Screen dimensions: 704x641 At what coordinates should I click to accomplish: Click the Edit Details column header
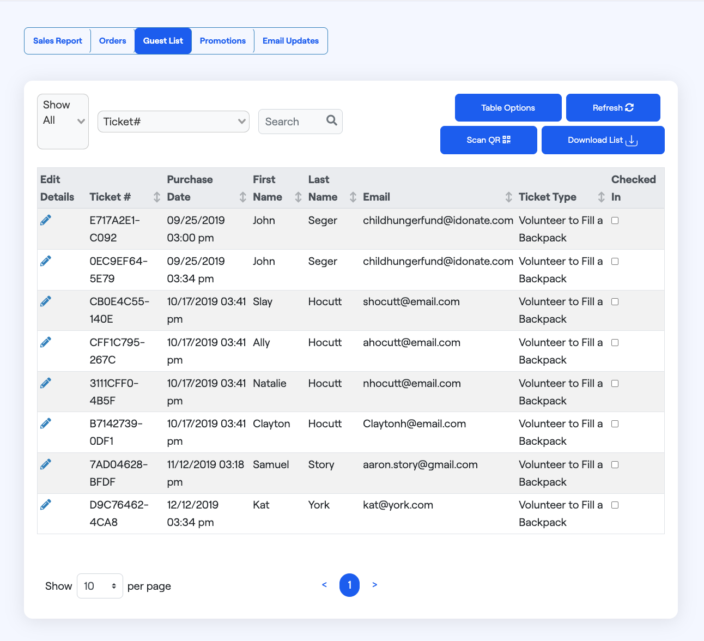(x=57, y=188)
